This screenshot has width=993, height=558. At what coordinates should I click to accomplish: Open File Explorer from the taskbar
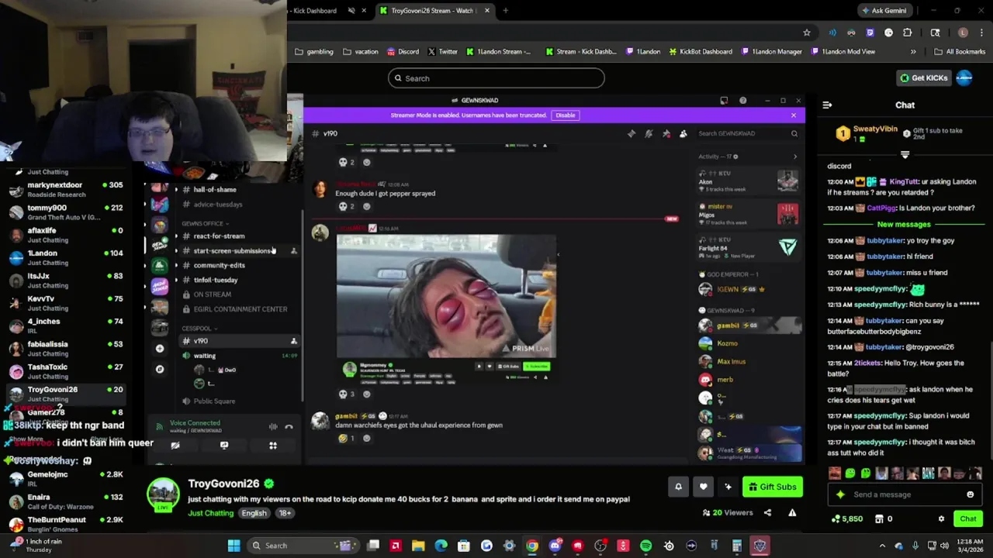click(x=418, y=546)
